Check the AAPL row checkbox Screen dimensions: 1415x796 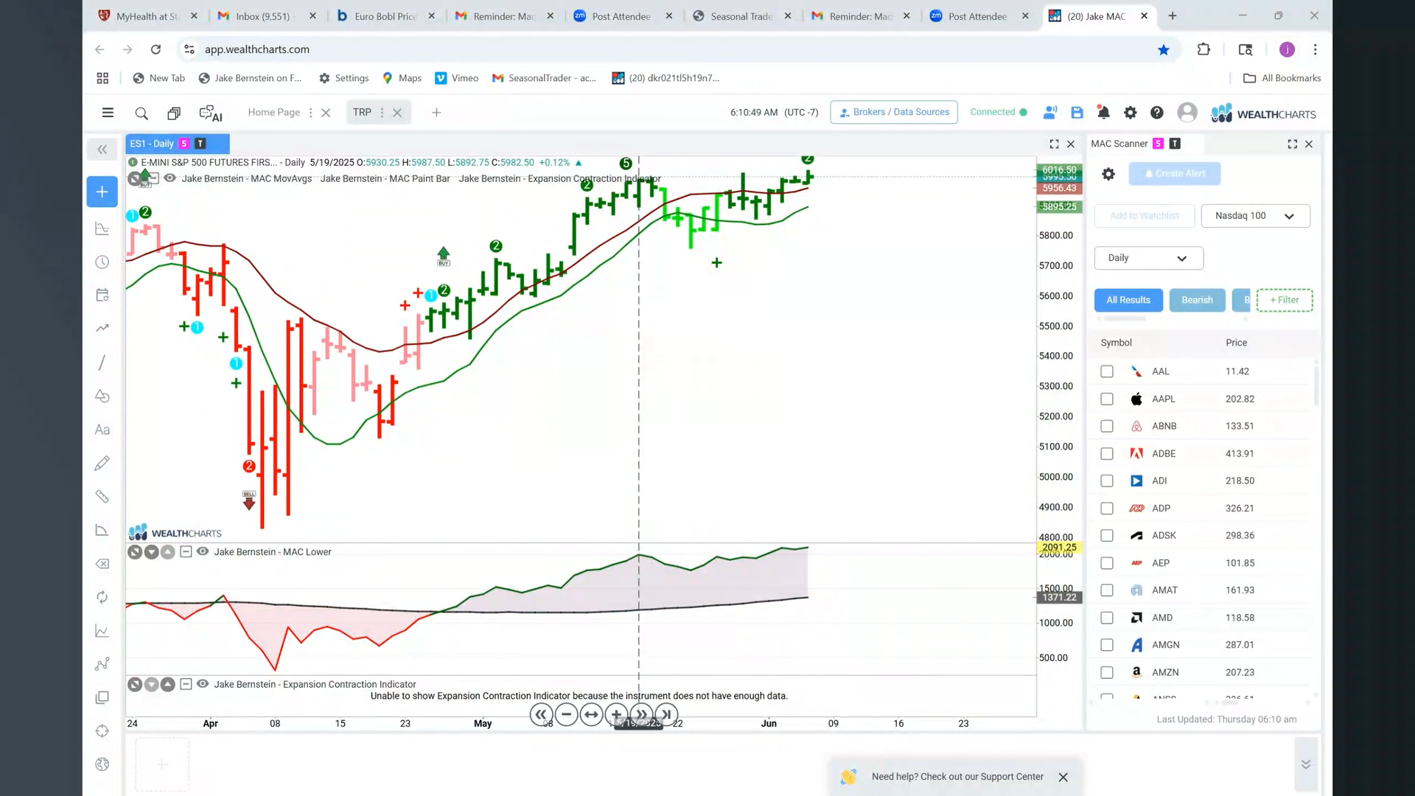pos(1107,399)
